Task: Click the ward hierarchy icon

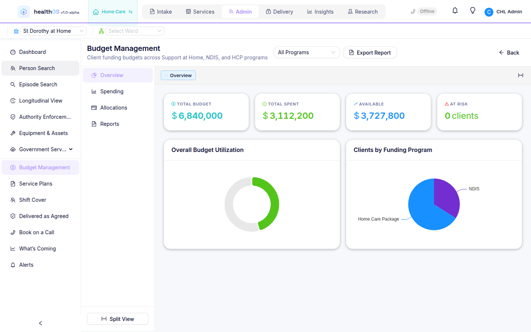Action: click(x=101, y=31)
